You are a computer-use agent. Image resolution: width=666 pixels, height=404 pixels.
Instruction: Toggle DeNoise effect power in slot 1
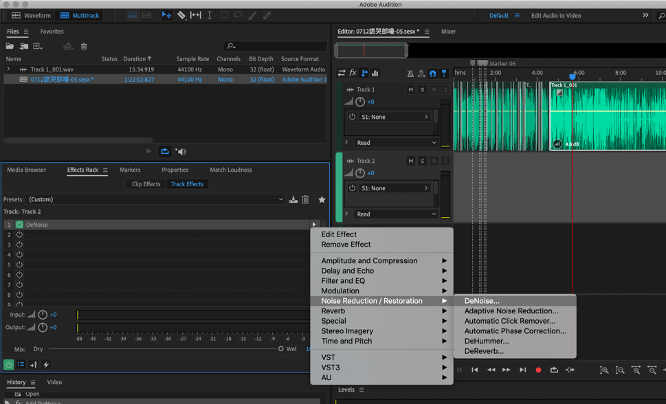[x=19, y=224]
